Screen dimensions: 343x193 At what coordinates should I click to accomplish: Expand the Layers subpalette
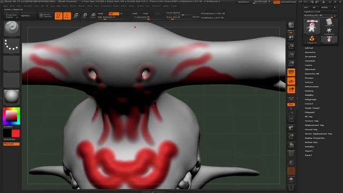click(x=309, y=65)
